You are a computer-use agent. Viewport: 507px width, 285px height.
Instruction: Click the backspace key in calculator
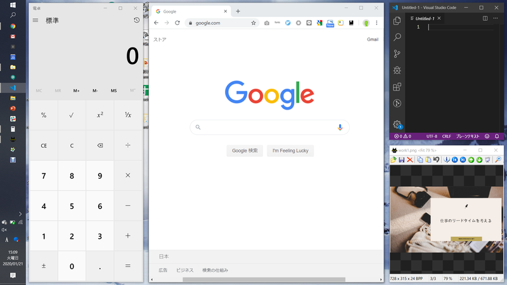[x=100, y=146]
